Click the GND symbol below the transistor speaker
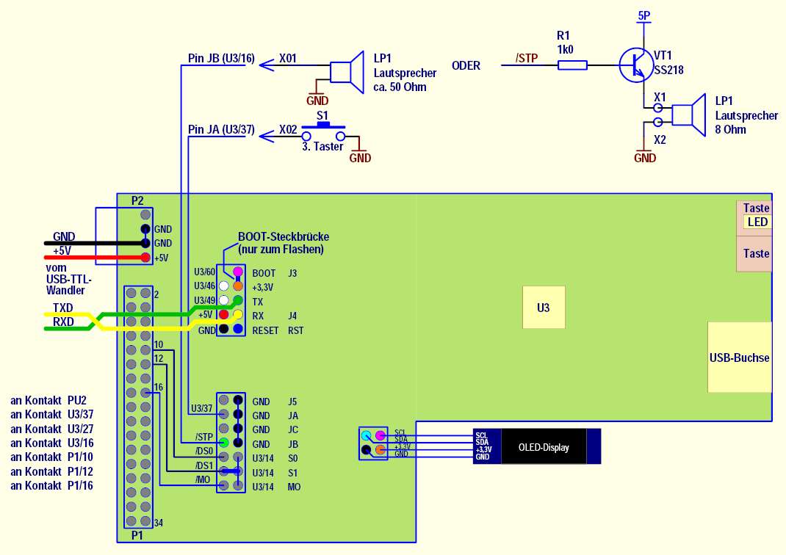This screenshot has width=786, height=555. 645,157
